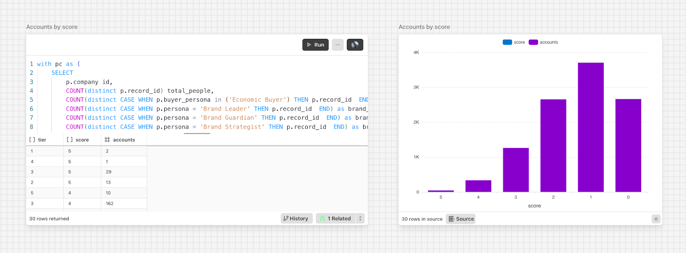Image resolution: width=686 pixels, height=253 pixels.
Task: Place cursor on SQL line 2 SELECT
Action: coord(62,73)
